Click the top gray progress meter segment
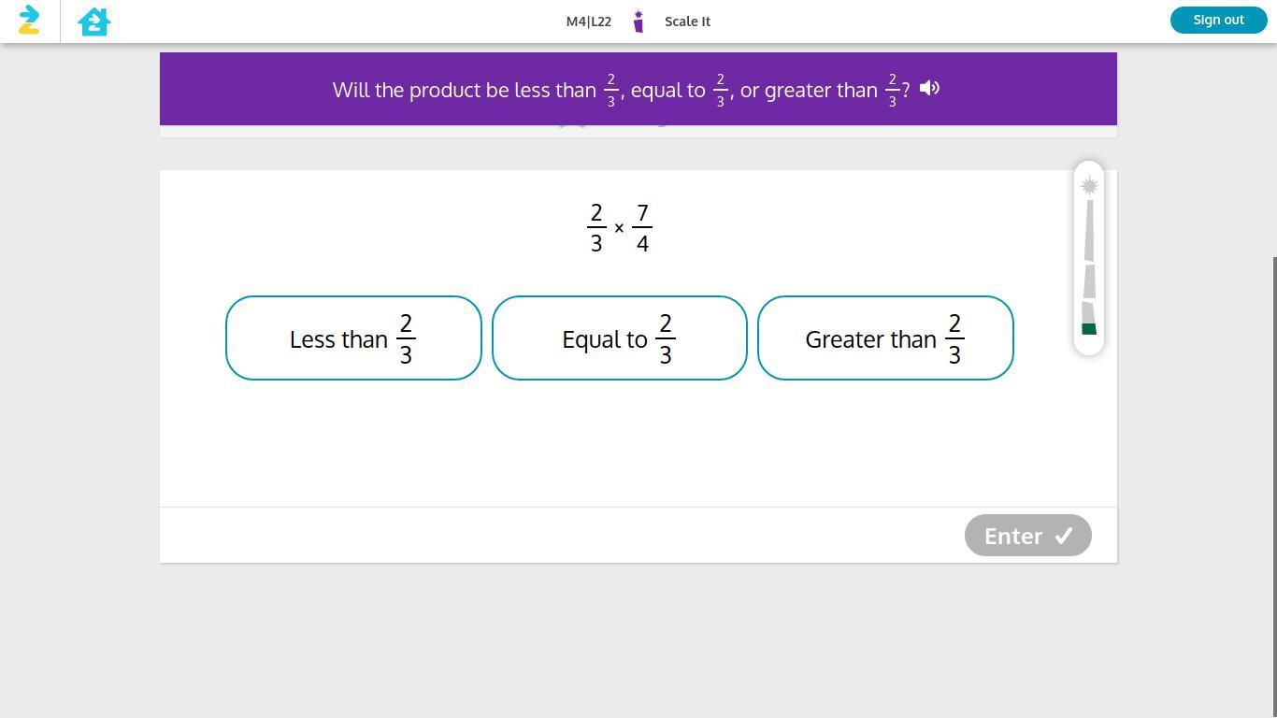Viewport: 1277px width, 718px height. coord(1089,230)
